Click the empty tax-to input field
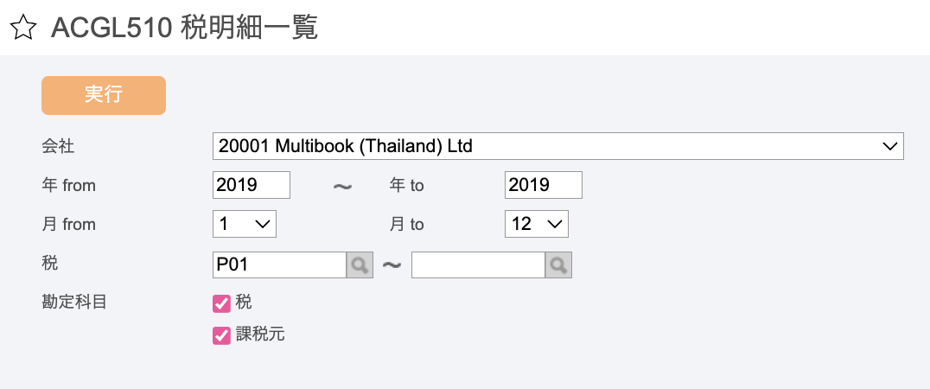The image size is (930, 389). pyautogui.click(x=478, y=265)
